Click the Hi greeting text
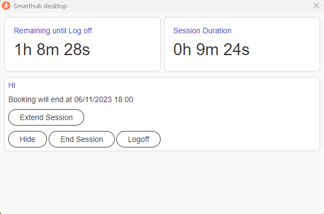 click(x=12, y=85)
